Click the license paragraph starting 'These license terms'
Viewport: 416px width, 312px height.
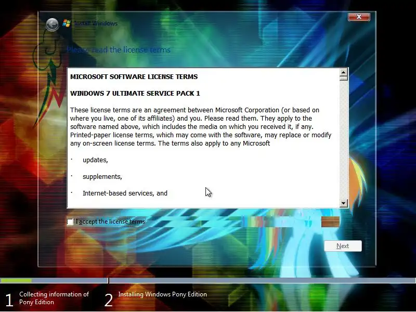click(201, 126)
